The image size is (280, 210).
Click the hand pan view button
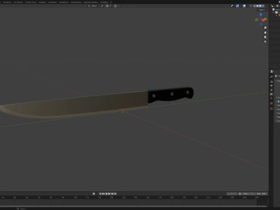(x=265, y=33)
